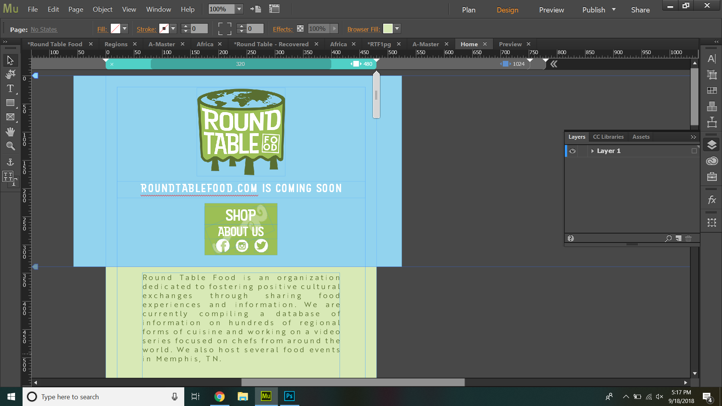
Task: Open the Text panel icon
Action: 711,59
